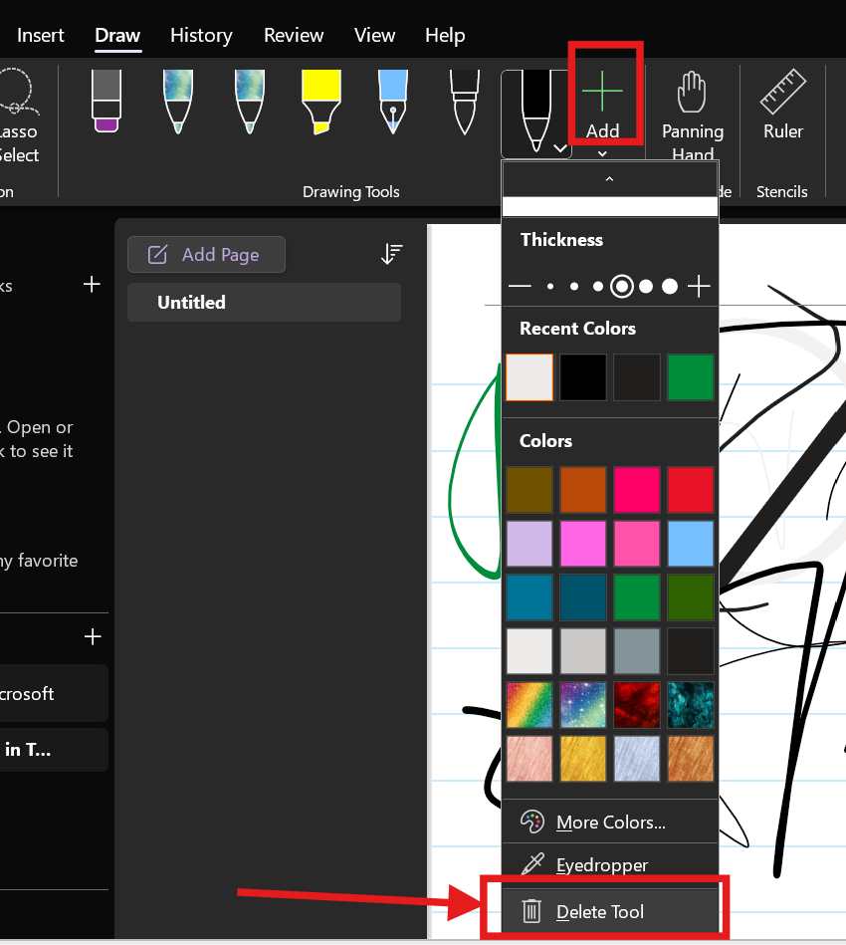Open the page sort options icon

392,254
